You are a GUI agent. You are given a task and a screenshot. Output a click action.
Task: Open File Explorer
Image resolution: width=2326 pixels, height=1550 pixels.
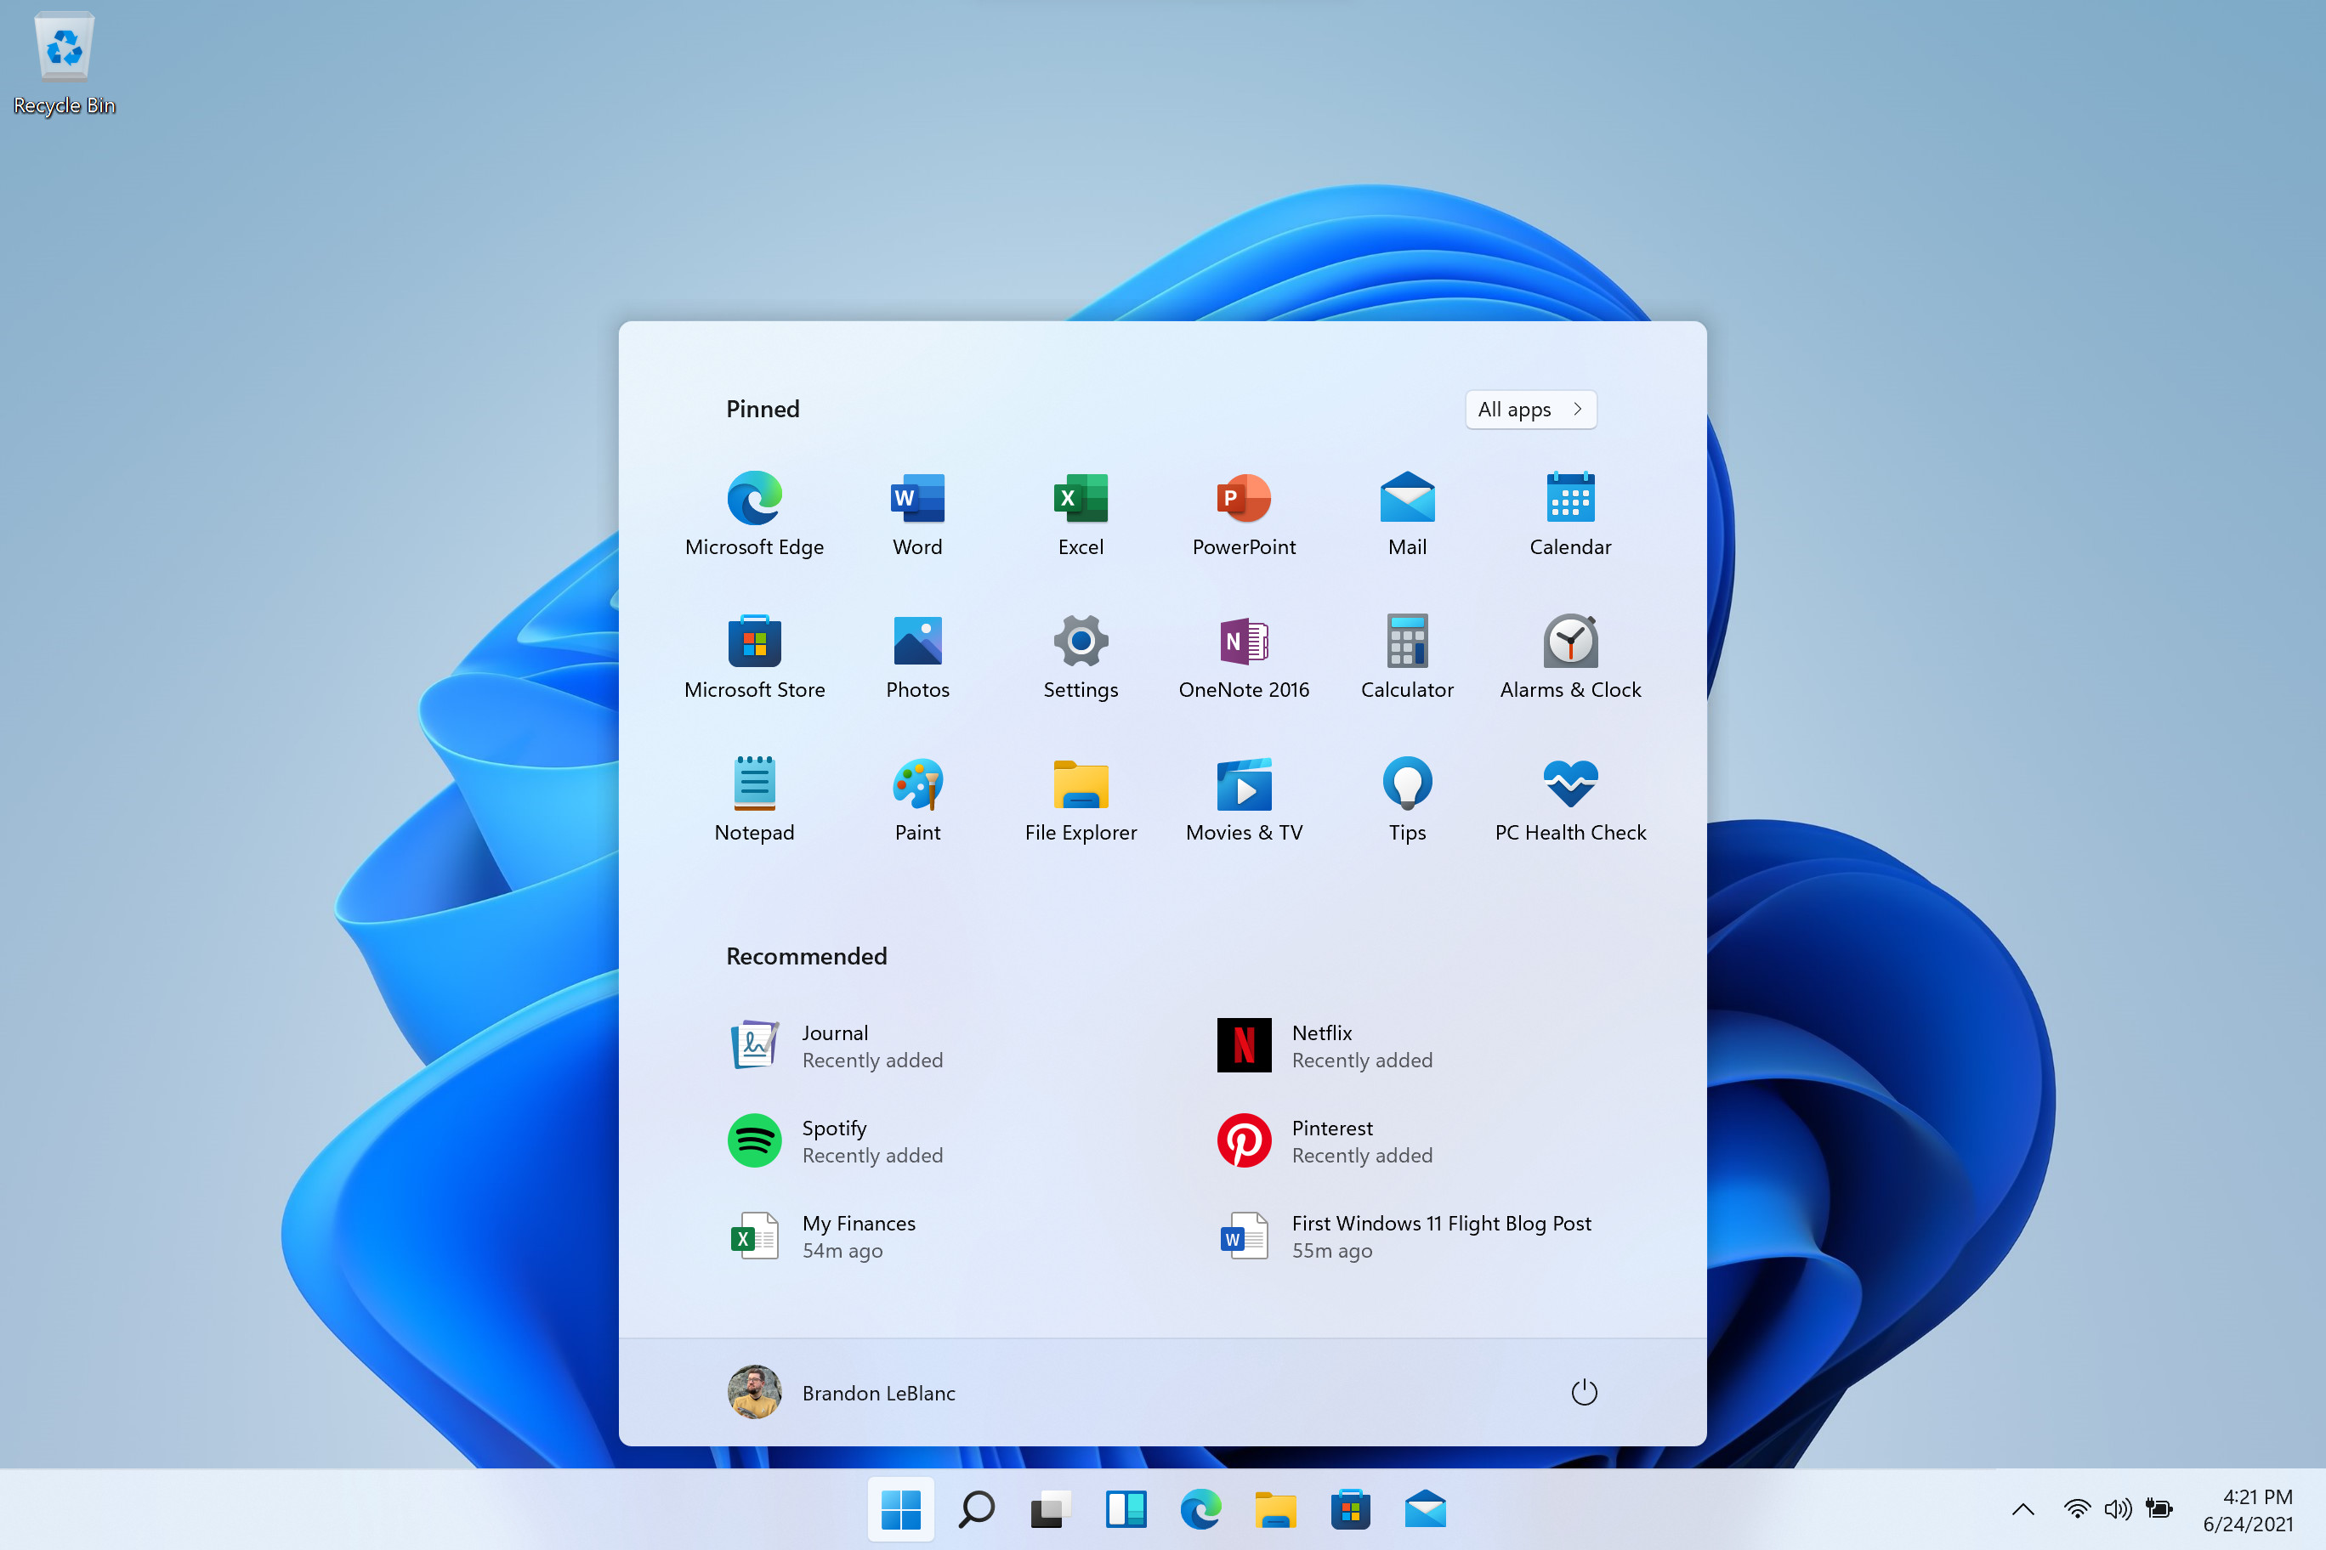click(x=1078, y=787)
